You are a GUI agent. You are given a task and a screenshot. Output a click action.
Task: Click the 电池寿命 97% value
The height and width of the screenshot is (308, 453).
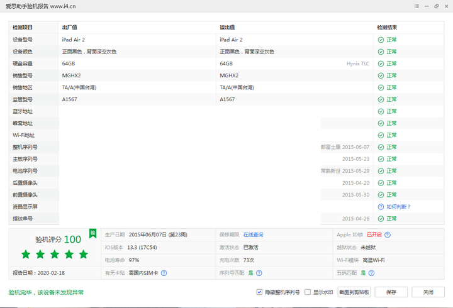(134, 260)
